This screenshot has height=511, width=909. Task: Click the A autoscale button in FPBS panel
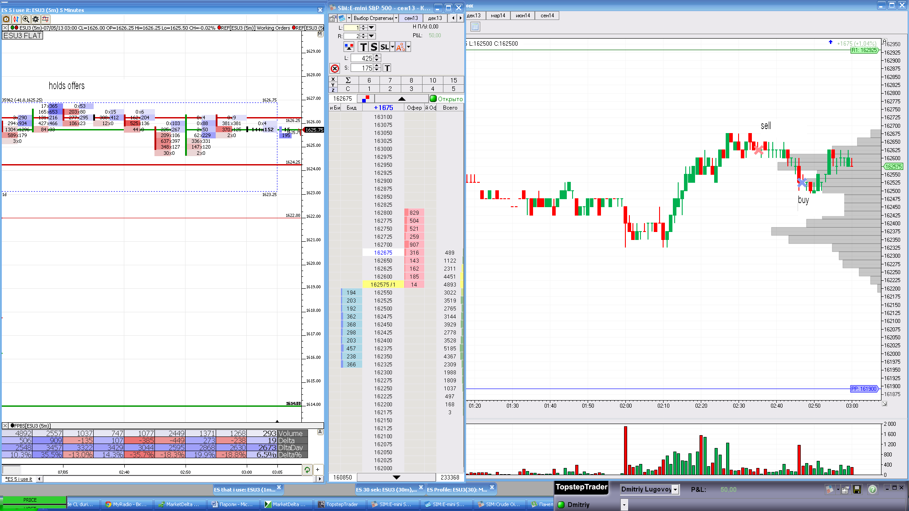click(x=320, y=432)
